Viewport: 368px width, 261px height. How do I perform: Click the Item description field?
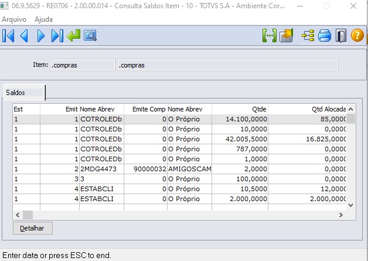click(227, 65)
